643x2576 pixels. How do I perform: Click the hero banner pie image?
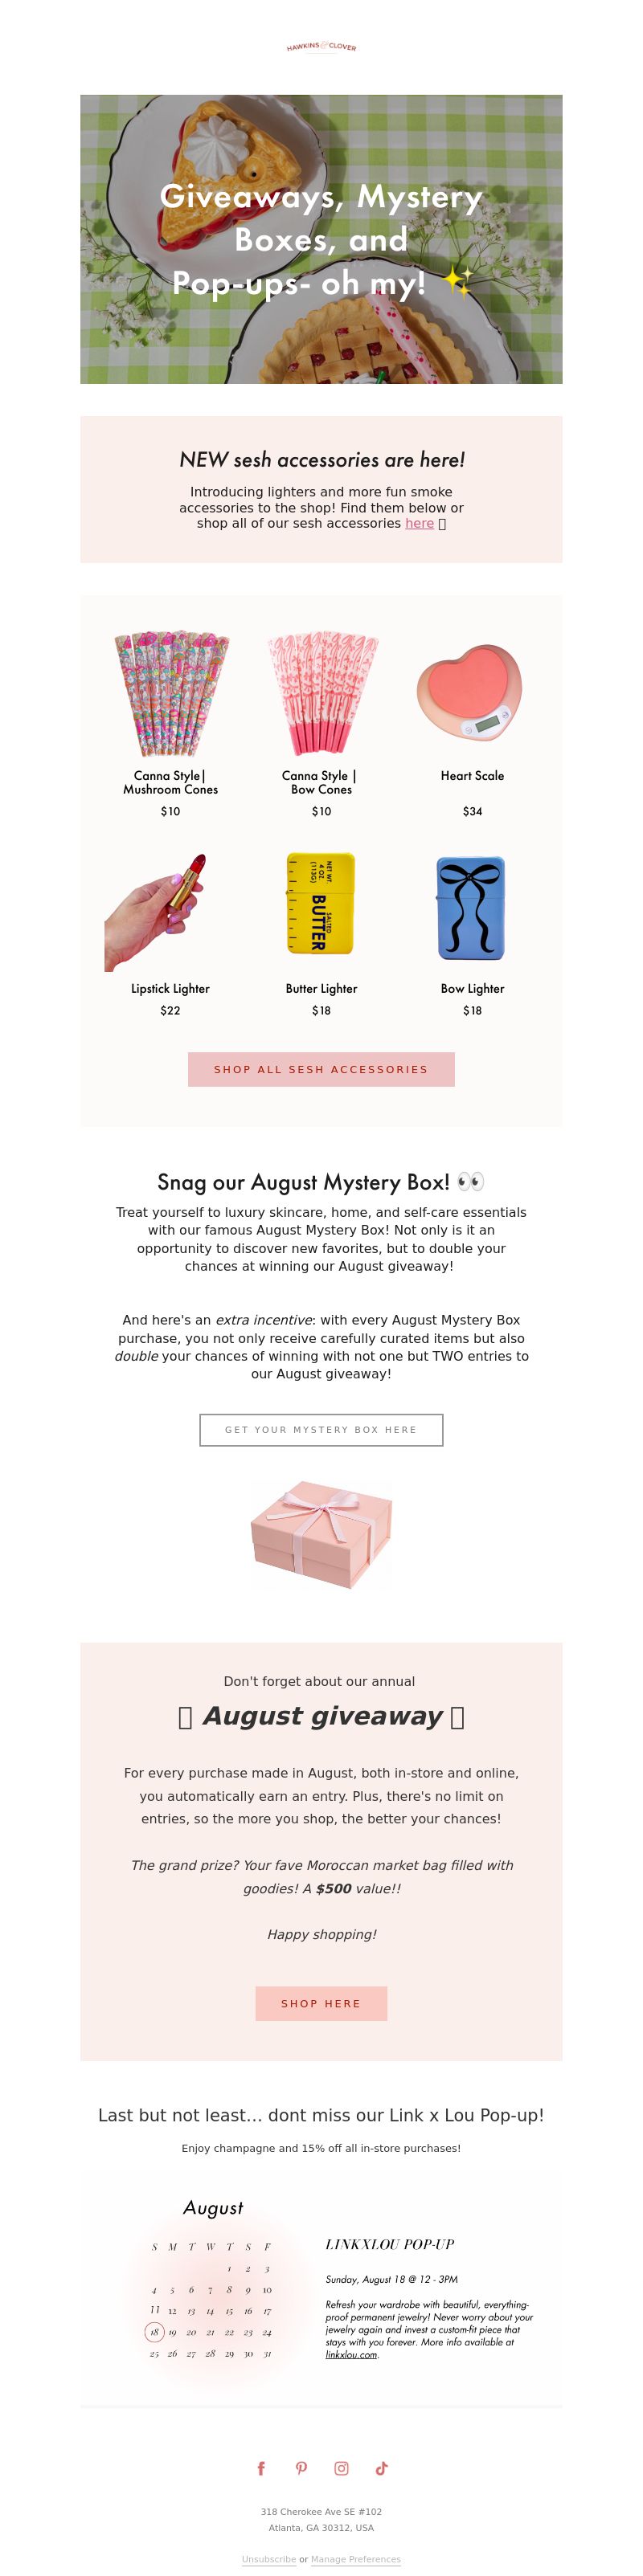click(321, 239)
